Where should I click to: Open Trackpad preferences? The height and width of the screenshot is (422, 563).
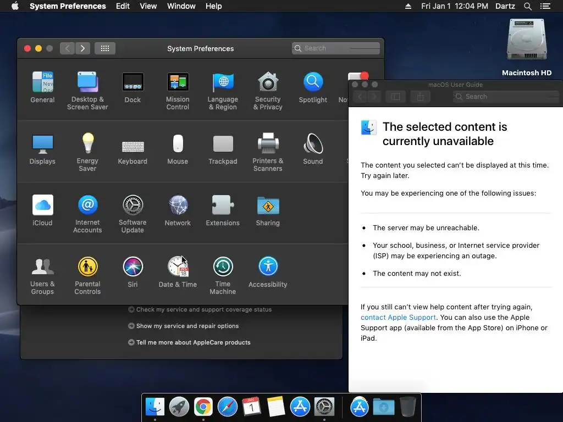click(x=223, y=149)
